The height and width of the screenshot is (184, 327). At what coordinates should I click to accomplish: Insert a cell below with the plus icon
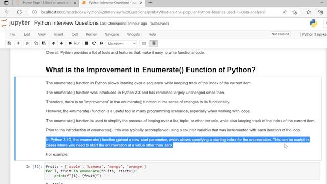pos(18,43)
